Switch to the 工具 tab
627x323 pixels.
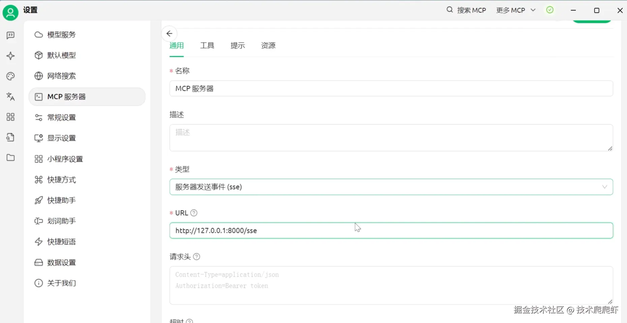[207, 46]
